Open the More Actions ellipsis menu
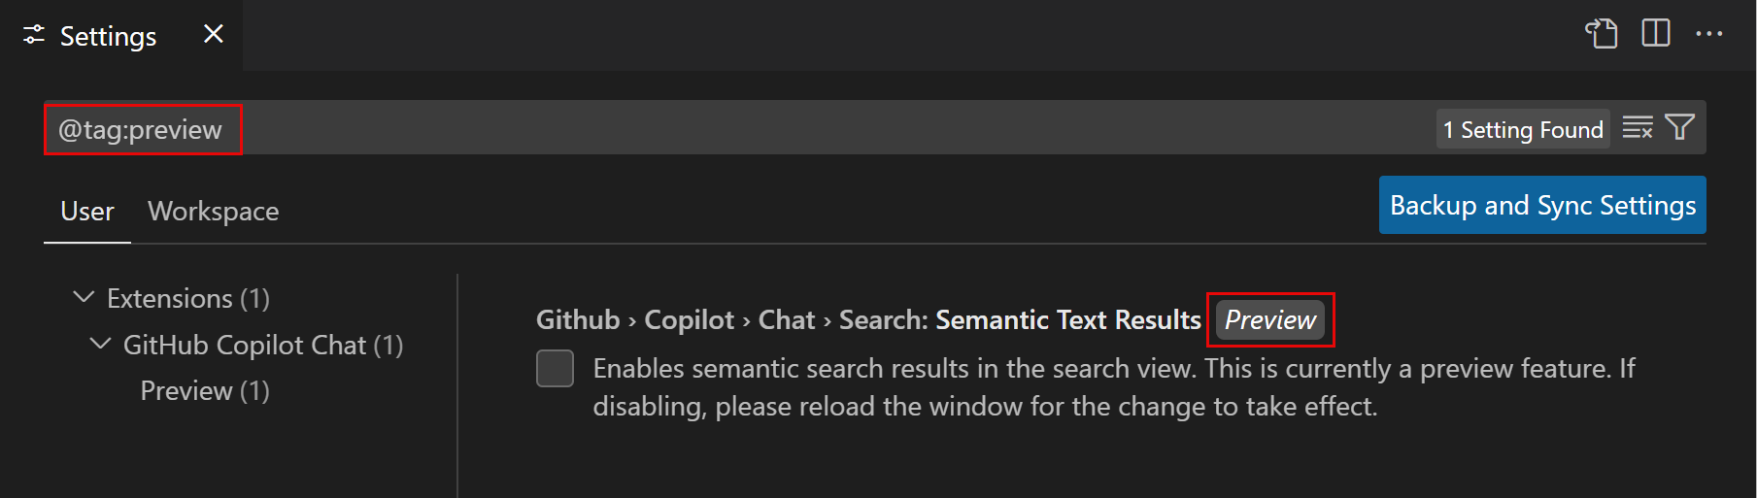 click(1708, 33)
